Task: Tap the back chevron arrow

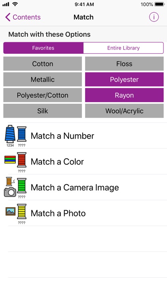Action: [x=8, y=17]
